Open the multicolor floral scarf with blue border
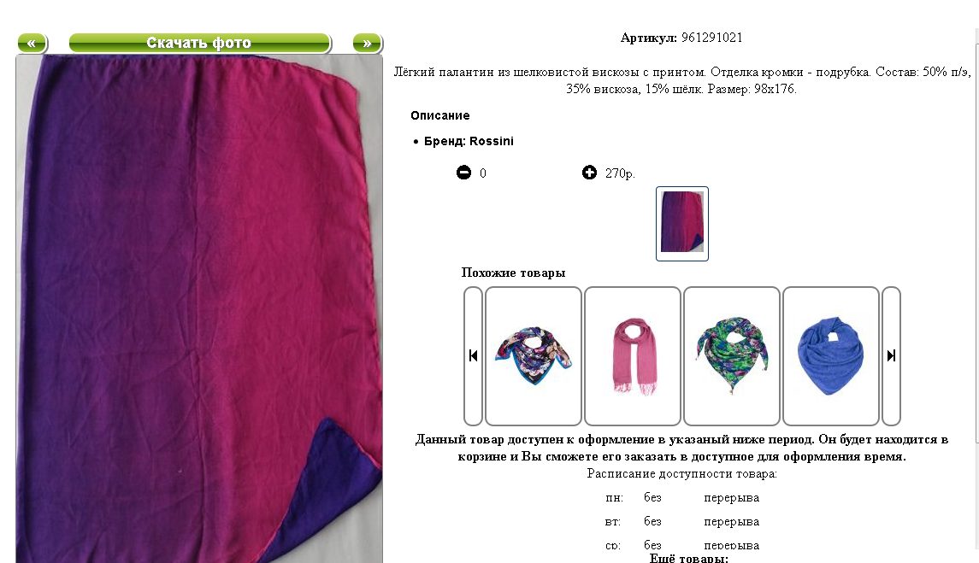The width and height of the screenshot is (979, 563). [534, 355]
